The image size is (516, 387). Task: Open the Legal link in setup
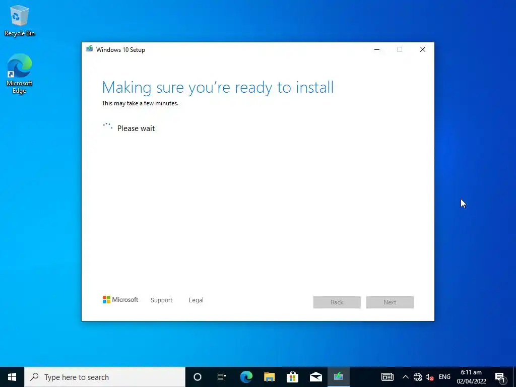(196, 300)
